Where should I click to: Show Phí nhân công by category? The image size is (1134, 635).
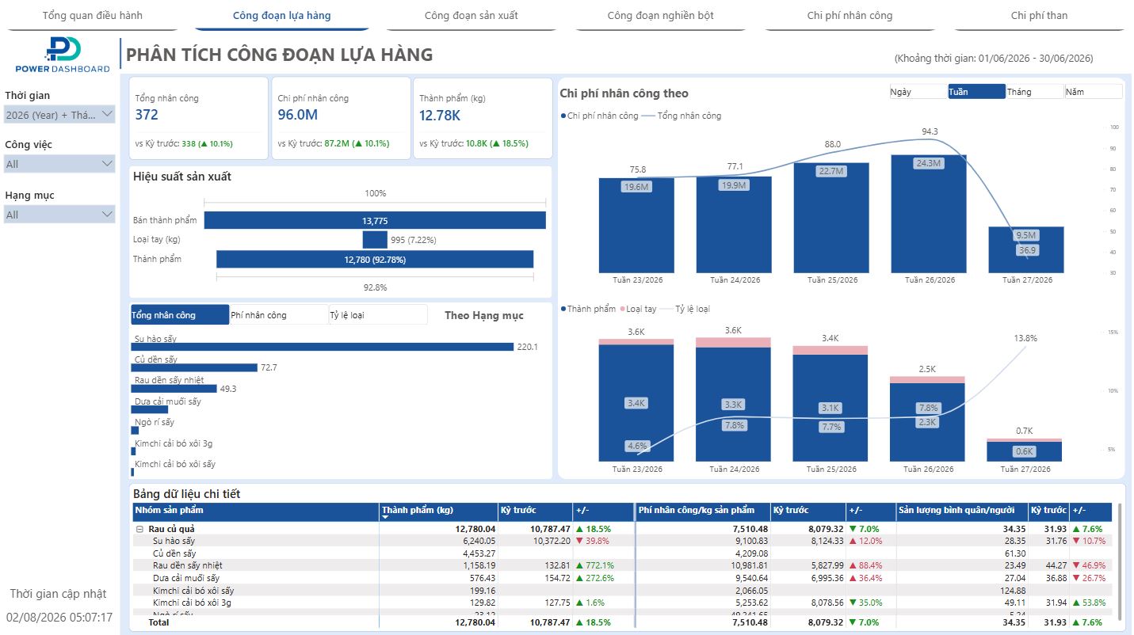(278, 315)
